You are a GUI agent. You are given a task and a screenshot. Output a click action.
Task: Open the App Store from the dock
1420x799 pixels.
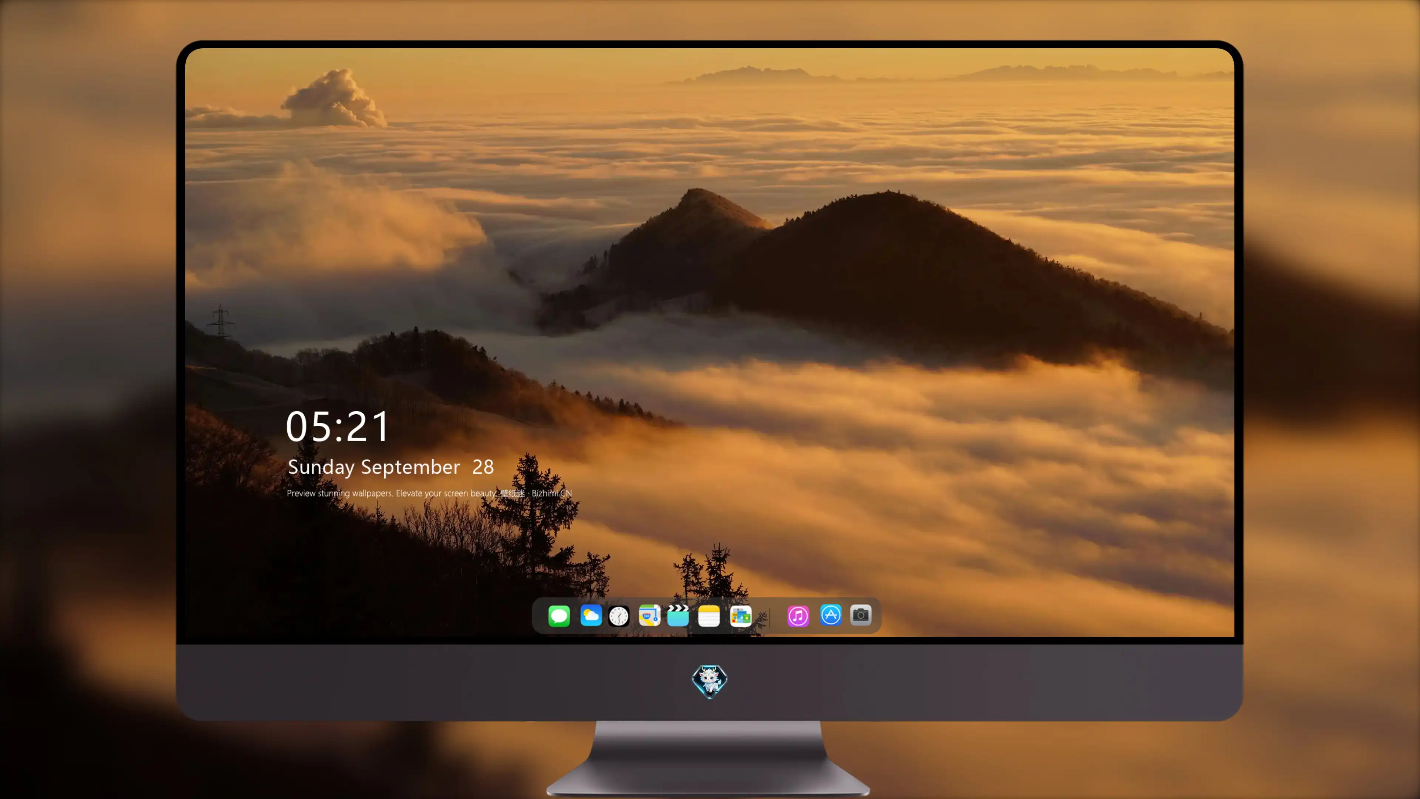point(831,615)
